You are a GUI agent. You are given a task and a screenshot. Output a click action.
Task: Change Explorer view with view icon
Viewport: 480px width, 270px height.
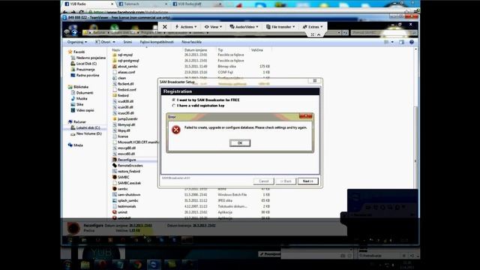coord(387,42)
